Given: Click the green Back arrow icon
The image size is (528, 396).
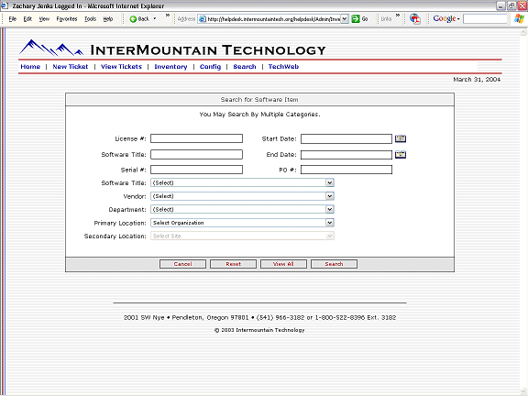Looking at the screenshot, I should (x=133, y=19).
